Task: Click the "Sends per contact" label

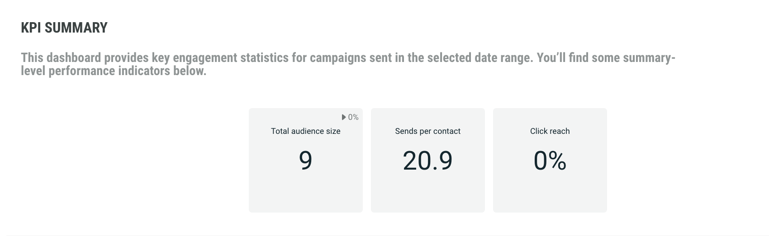Action: pos(427,131)
